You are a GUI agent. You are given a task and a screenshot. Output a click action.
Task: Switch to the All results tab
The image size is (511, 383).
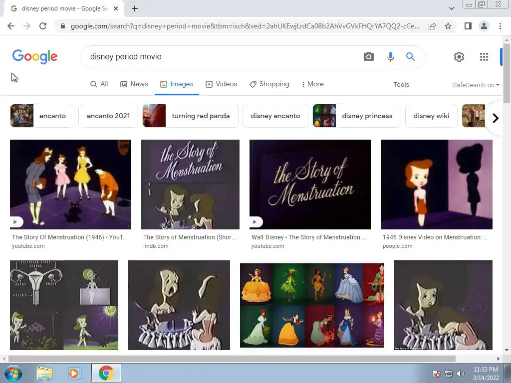[x=99, y=84]
